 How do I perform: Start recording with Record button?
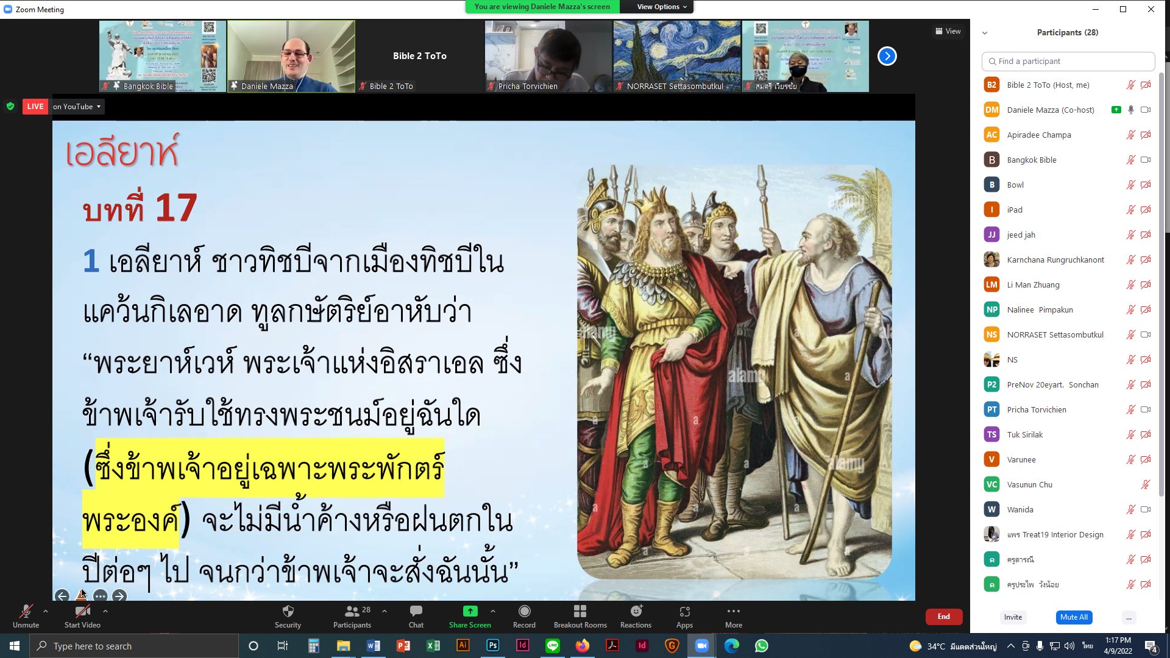pyautogui.click(x=524, y=616)
